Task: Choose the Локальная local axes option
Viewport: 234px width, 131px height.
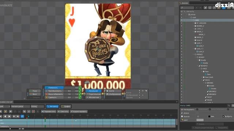Action: pos(94,91)
